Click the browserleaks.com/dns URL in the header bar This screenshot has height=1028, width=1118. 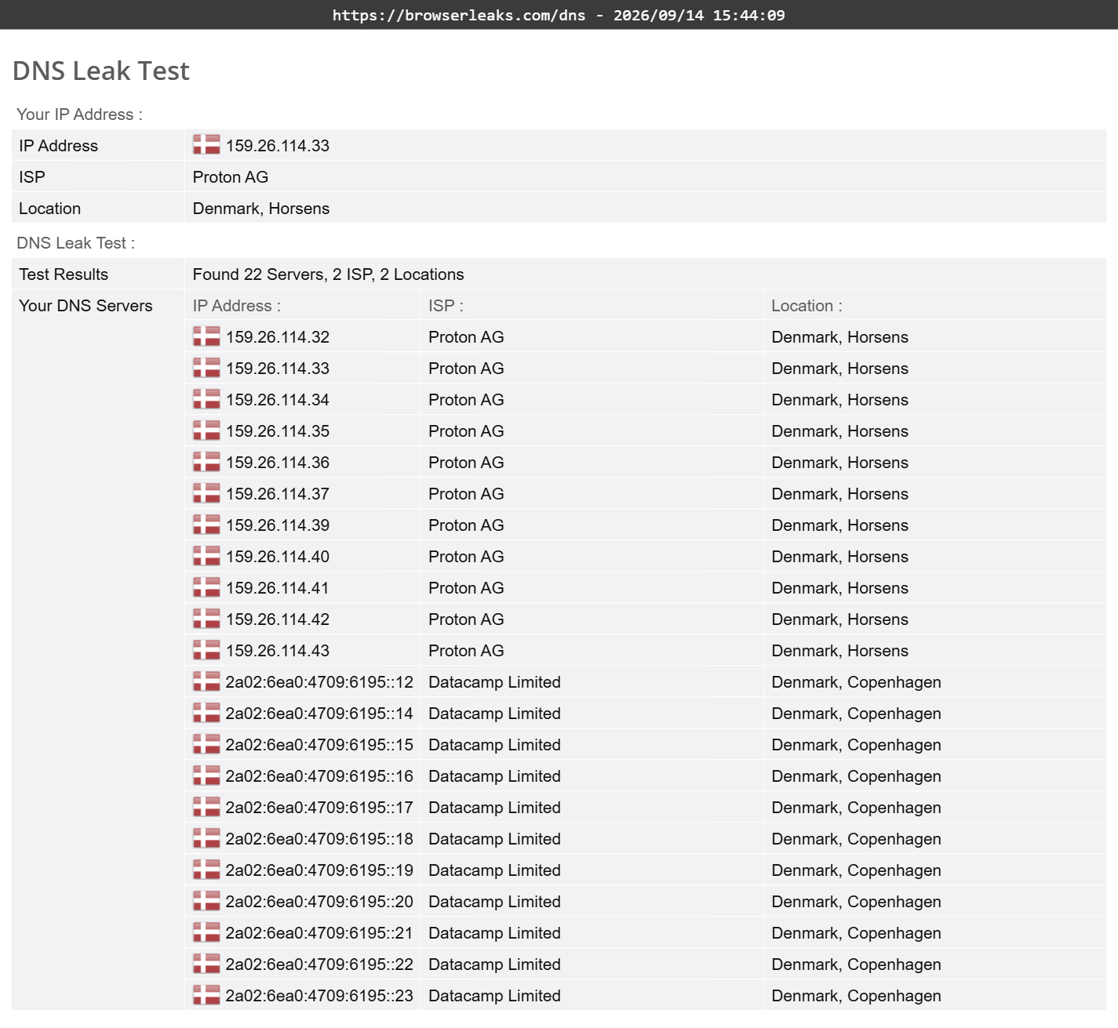point(459,15)
